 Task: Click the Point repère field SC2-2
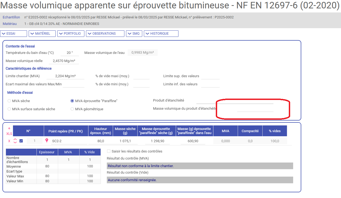coord(69,141)
